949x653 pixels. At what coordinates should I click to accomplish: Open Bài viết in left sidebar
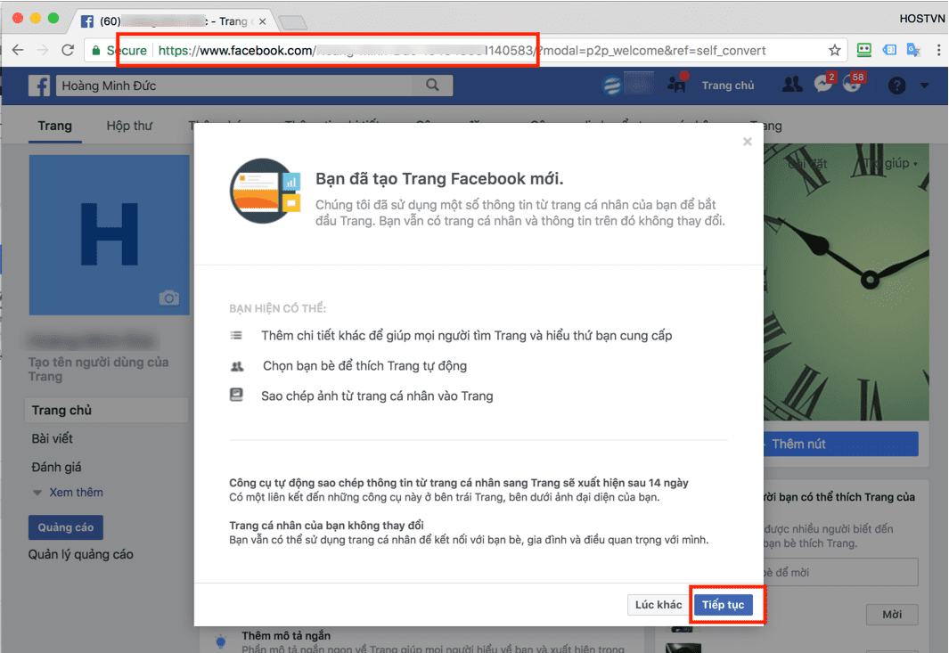click(52, 438)
